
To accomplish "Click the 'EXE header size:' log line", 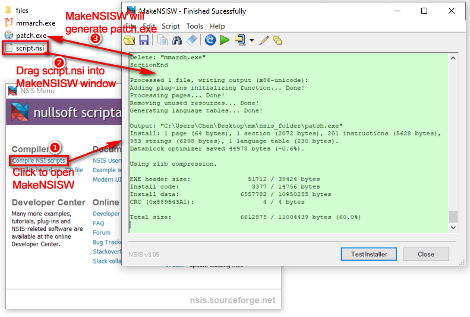I will (x=225, y=179).
